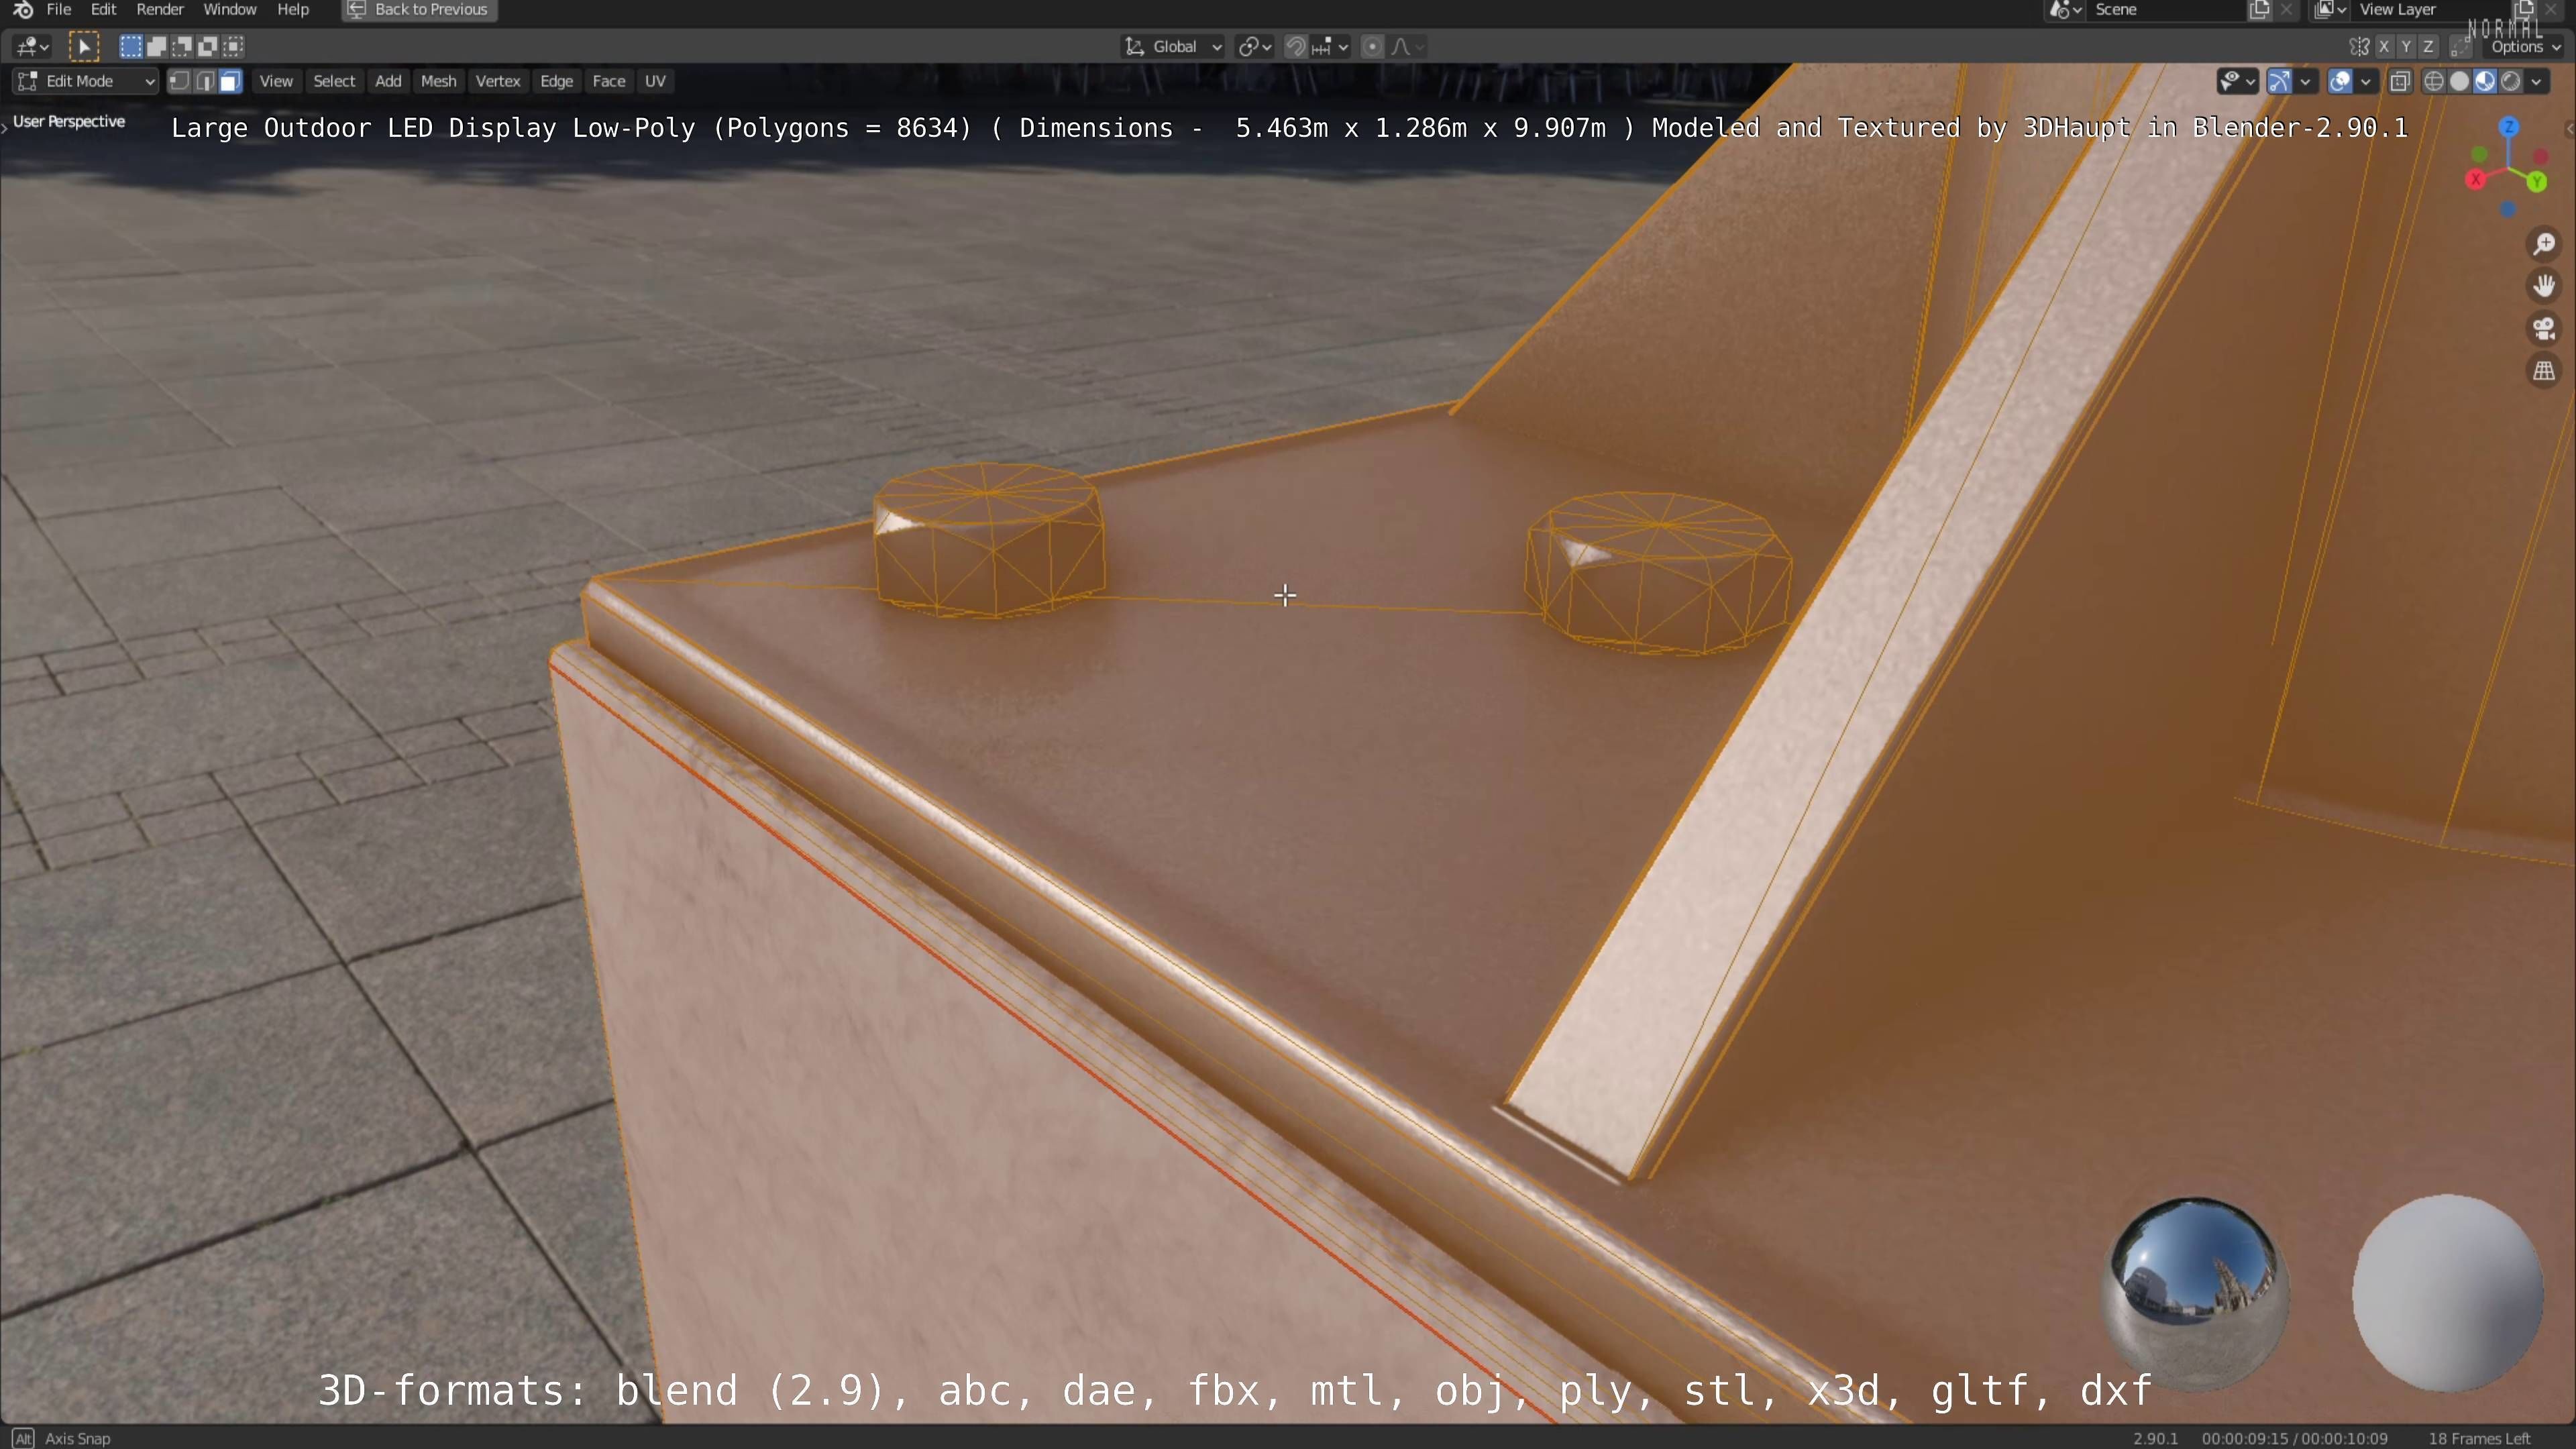2576x1449 pixels.
Task: Switch to Face select mode
Action: tap(230, 82)
